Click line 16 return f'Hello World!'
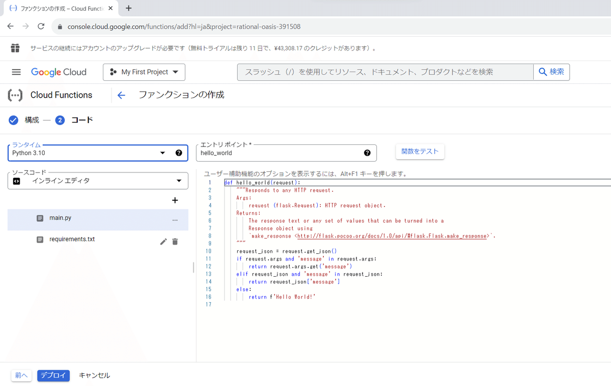The image size is (611, 386). point(282,297)
